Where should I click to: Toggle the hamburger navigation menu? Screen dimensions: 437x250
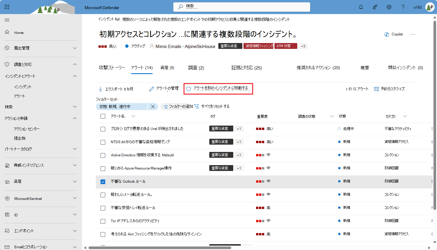click(7, 20)
